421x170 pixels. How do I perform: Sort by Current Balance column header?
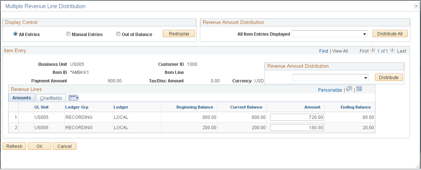pos(246,107)
